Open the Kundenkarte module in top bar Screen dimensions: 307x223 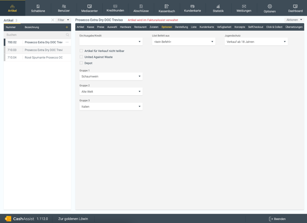(192, 8)
